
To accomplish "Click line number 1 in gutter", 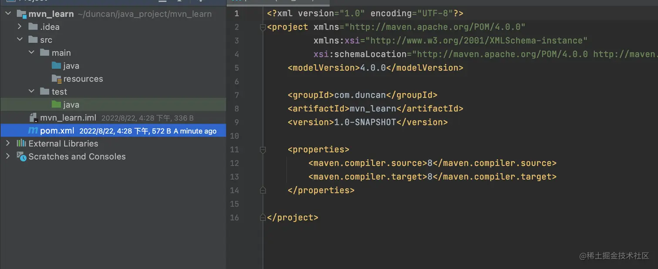I will click(237, 13).
